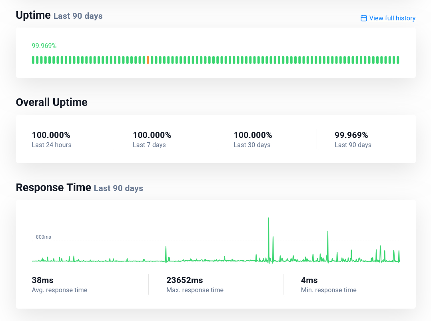Select the rightmost green uptime bar
The height and width of the screenshot is (321, 431).
click(x=398, y=60)
